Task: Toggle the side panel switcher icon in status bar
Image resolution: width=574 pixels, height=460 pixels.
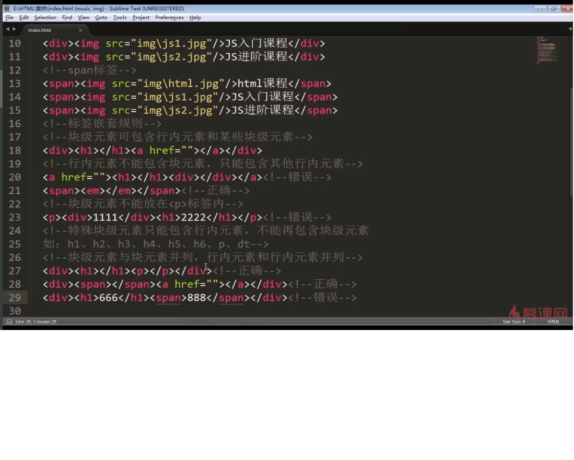Action: (x=9, y=321)
